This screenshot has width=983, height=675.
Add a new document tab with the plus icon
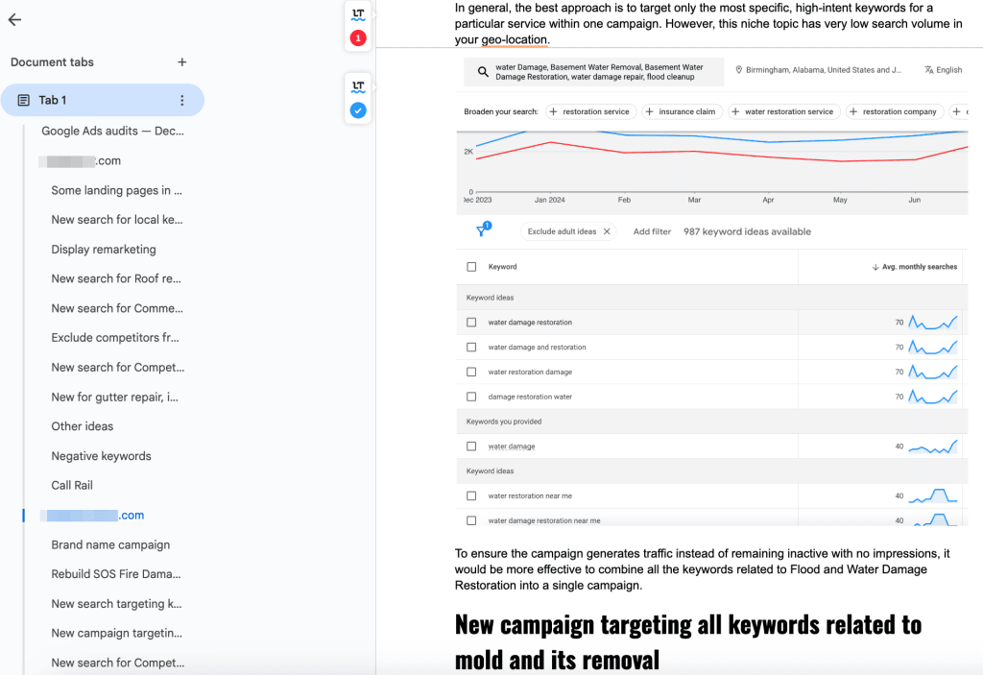(x=181, y=61)
